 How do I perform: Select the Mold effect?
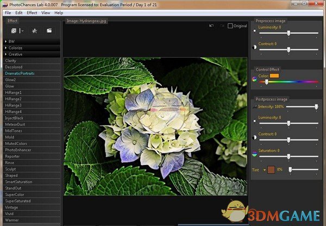pyautogui.click(x=32, y=137)
